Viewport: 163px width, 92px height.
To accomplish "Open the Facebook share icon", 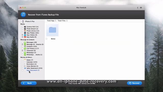I will click(x=138, y=8).
